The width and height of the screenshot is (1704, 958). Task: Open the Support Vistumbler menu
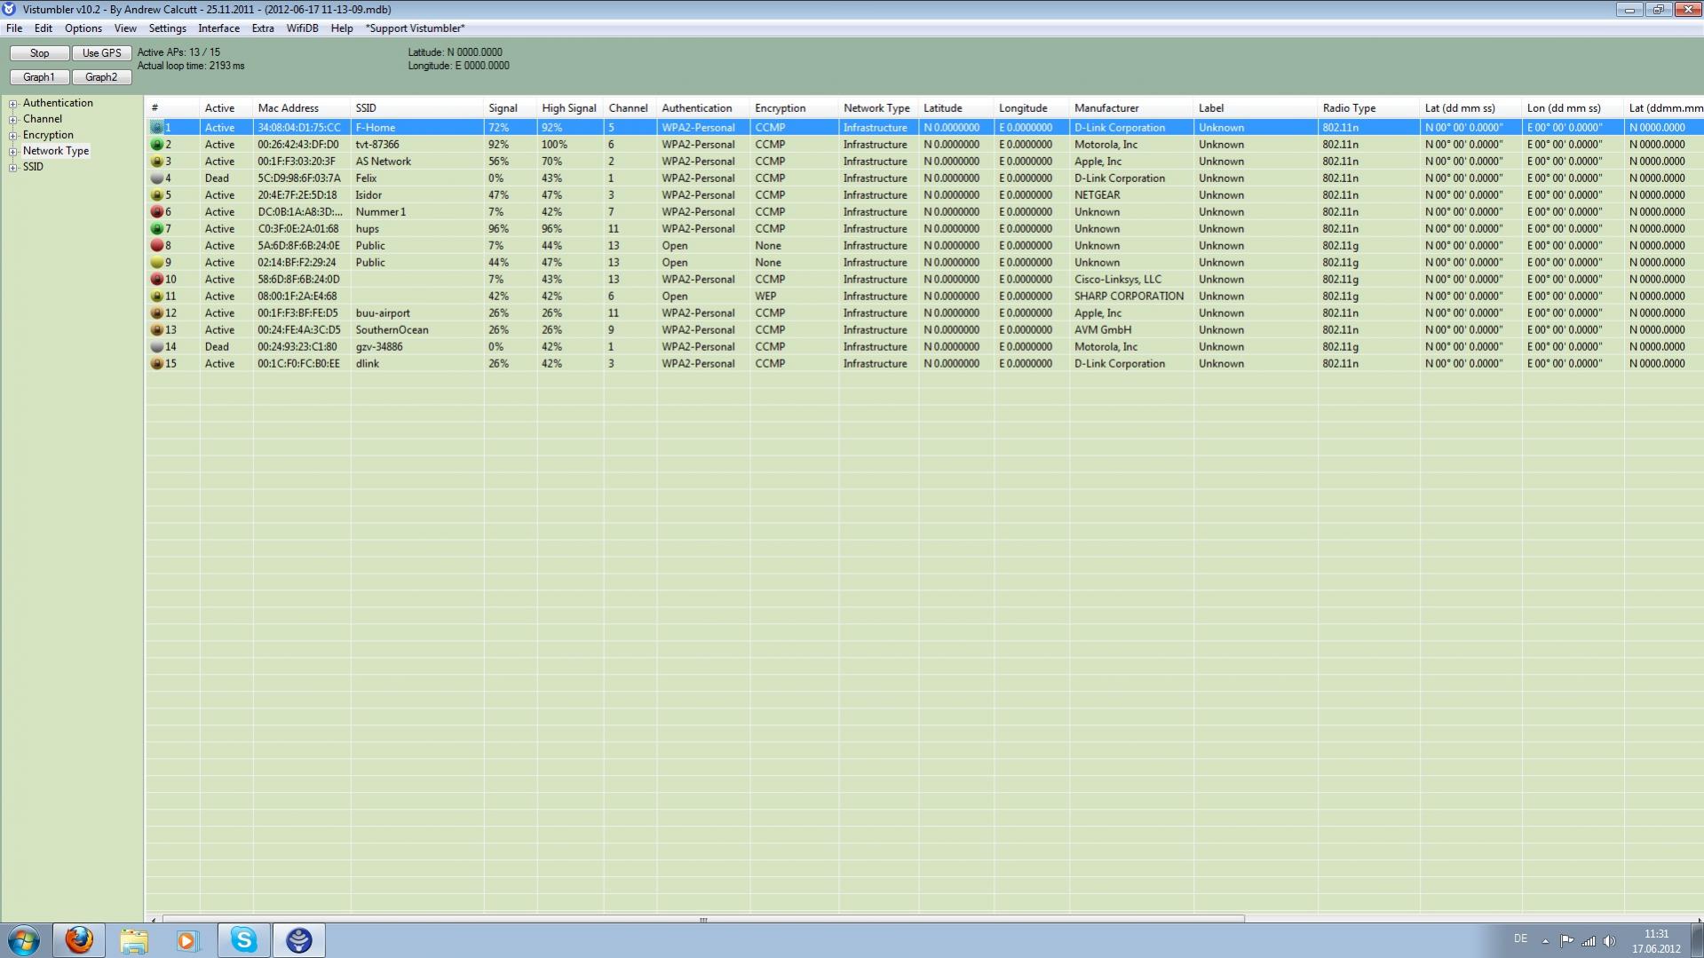point(416,28)
